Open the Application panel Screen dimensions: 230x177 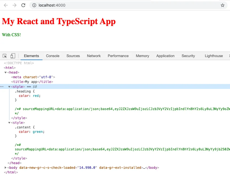pos(165,56)
